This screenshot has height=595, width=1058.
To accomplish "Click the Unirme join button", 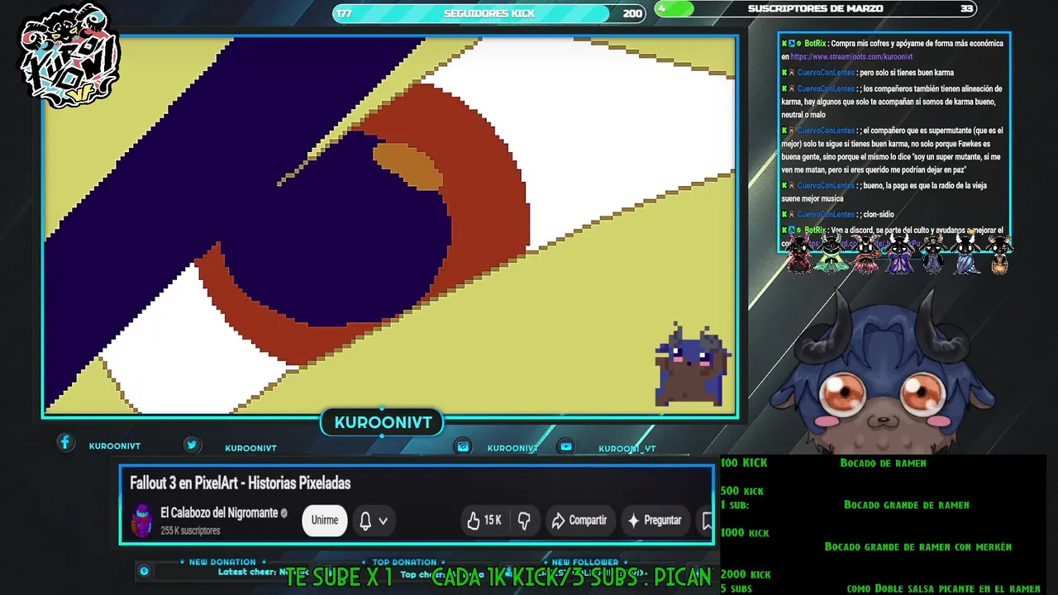I will (x=325, y=521).
